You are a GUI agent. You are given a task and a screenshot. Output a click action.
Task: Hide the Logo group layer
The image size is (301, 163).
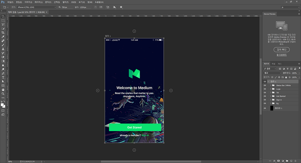[265, 89]
